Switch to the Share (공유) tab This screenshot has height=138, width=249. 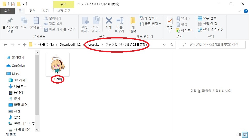pos(32,11)
